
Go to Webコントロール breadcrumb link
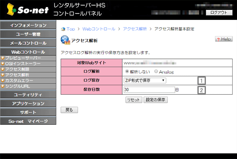coord(99,29)
